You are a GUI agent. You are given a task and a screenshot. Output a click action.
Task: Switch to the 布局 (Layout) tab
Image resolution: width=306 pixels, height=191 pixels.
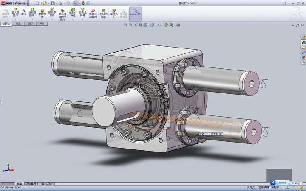pyautogui.click(x=18, y=24)
